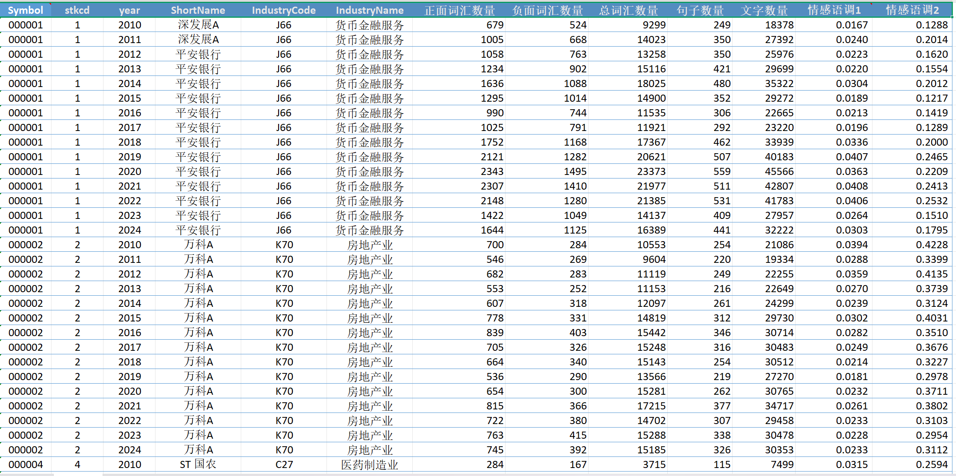Click the cell with value 18378
956x476 pixels.
[764, 25]
